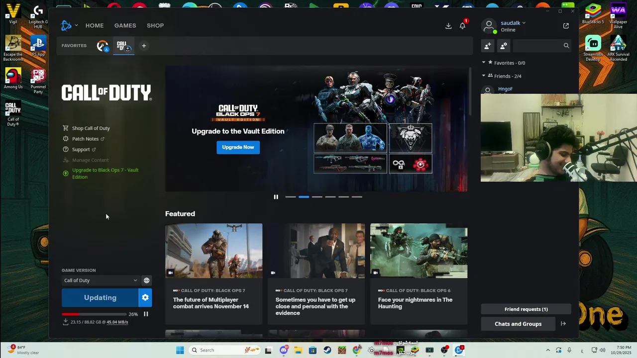The image size is (637, 358).
Task: Open Wallpaper Alive desktop shortcut
Action: pos(618,16)
